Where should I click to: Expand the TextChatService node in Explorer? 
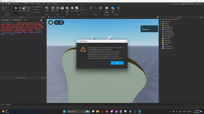161,48
